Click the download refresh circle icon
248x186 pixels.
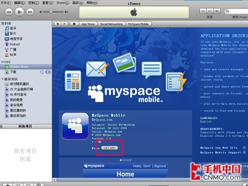[42, 72]
